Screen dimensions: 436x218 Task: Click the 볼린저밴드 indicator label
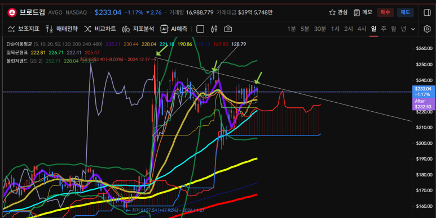(x=17, y=61)
